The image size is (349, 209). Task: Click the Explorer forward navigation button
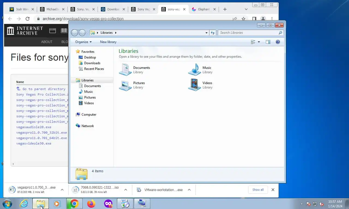pos(82,33)
